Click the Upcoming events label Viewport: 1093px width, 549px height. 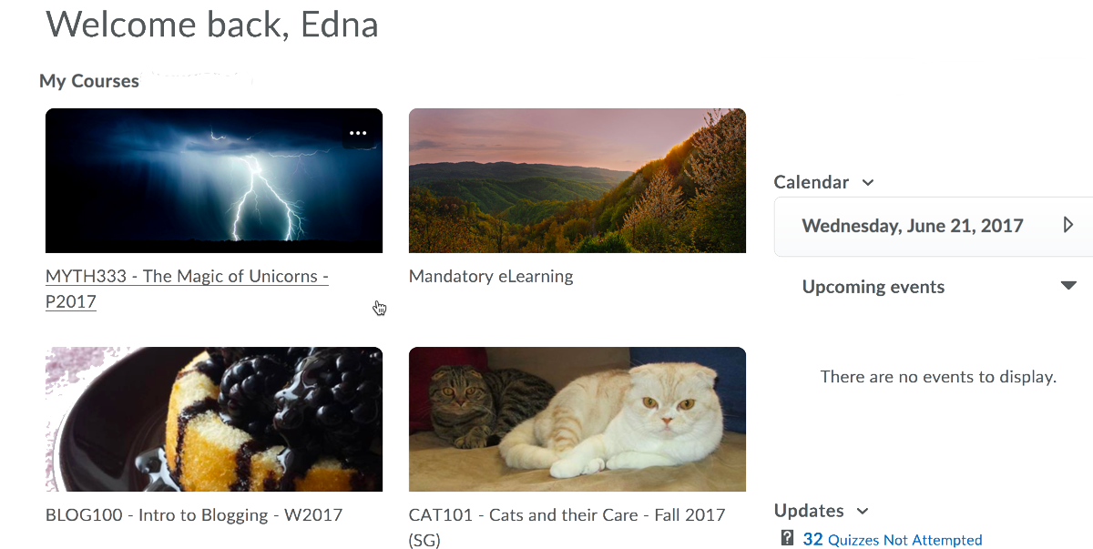coord(873,287)
